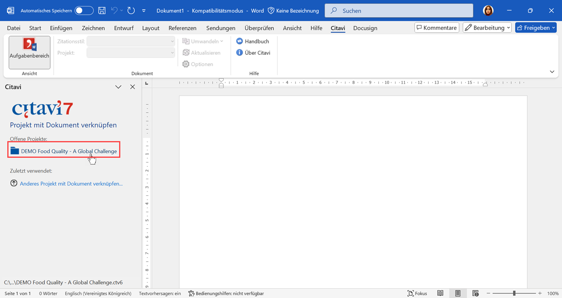Screen dimensions: 562x298
Task: Close the Citavi task pane
Action: pyautogui.click(x=133, y=87)
